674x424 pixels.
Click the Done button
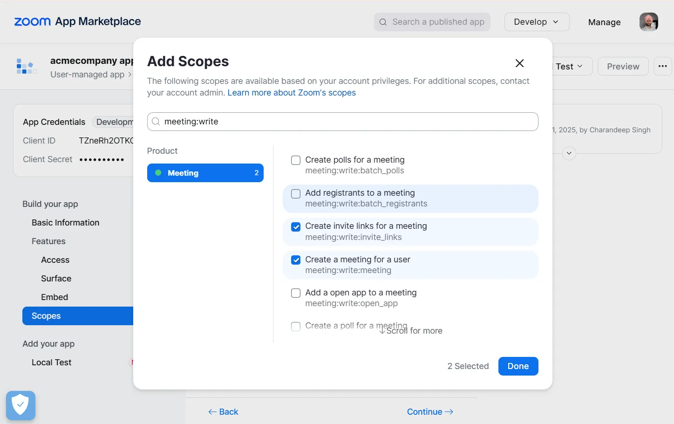tap(518, 366)
